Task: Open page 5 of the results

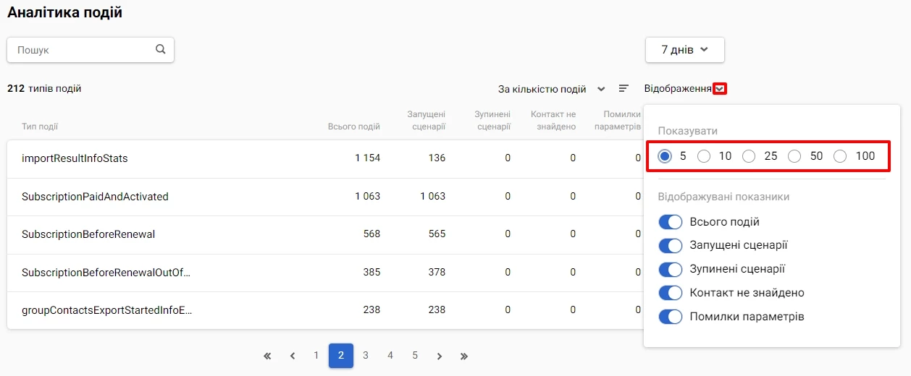Action: tap(415, 355)
